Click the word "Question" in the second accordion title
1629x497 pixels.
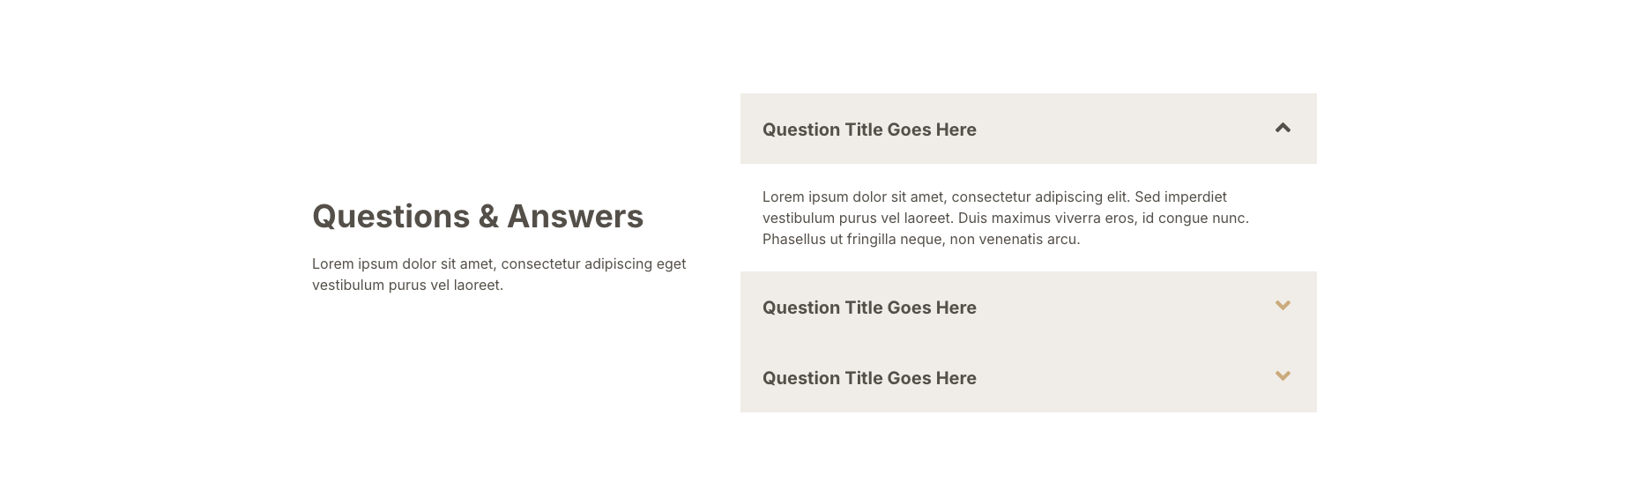(800, 308)
